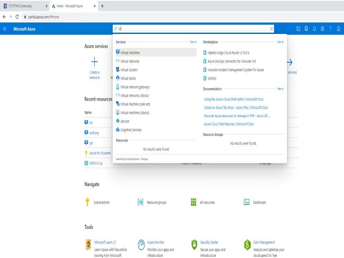
Task: Open Cost Management tool link
Action: point(264,242)
